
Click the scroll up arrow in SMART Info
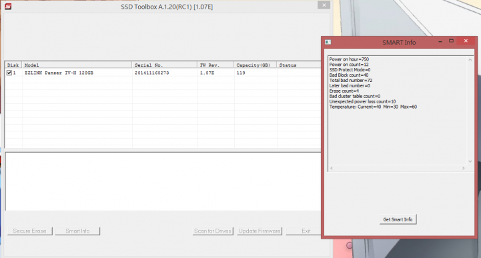(x=470, y=60)
